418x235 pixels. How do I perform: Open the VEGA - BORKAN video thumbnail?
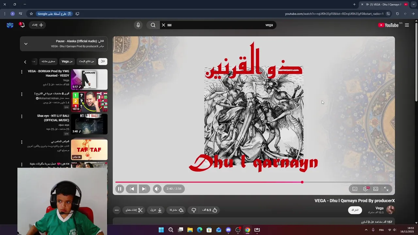tap(89, 79)
